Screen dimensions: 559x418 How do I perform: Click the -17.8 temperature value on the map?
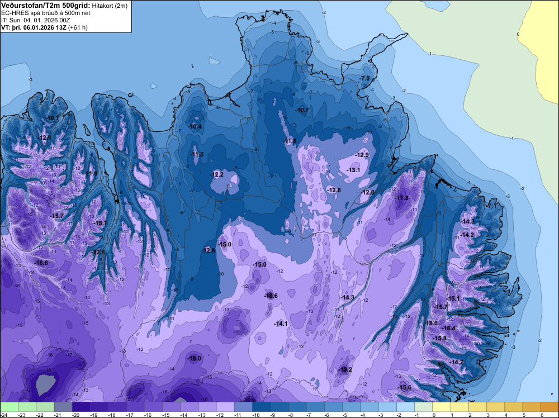coord(402,198)
